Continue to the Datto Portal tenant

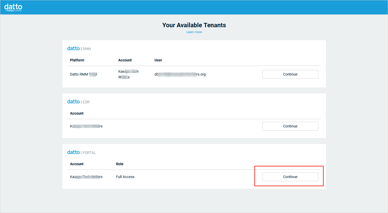tap(290, 177)
